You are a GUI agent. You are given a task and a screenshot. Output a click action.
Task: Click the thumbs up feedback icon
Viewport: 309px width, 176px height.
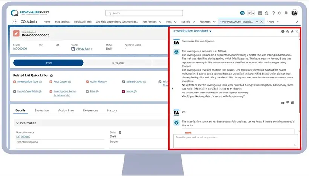(283, 102)
